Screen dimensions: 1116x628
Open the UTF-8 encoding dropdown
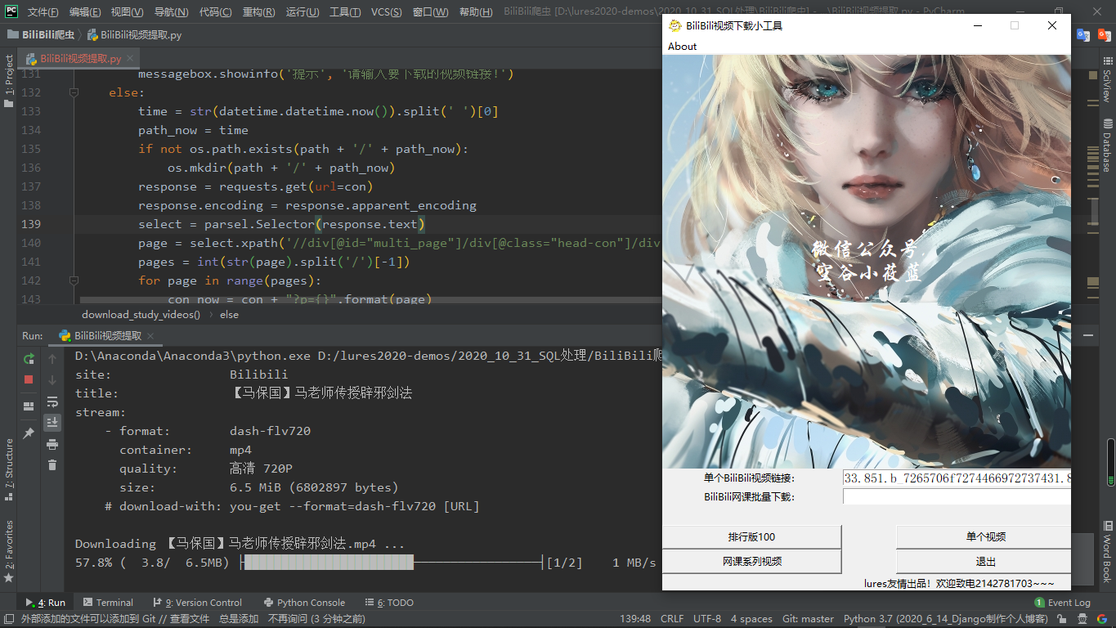coord(707,619)
